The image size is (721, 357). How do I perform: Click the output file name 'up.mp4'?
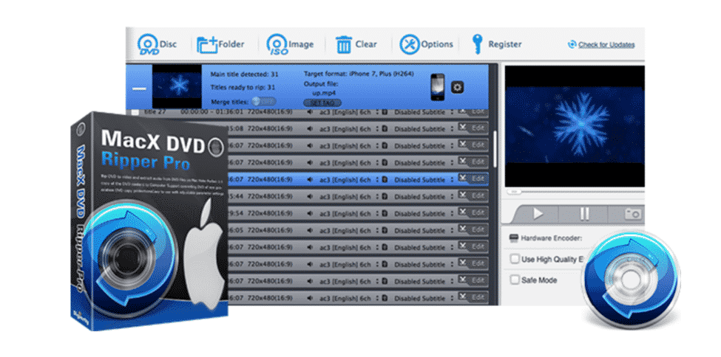322,92
